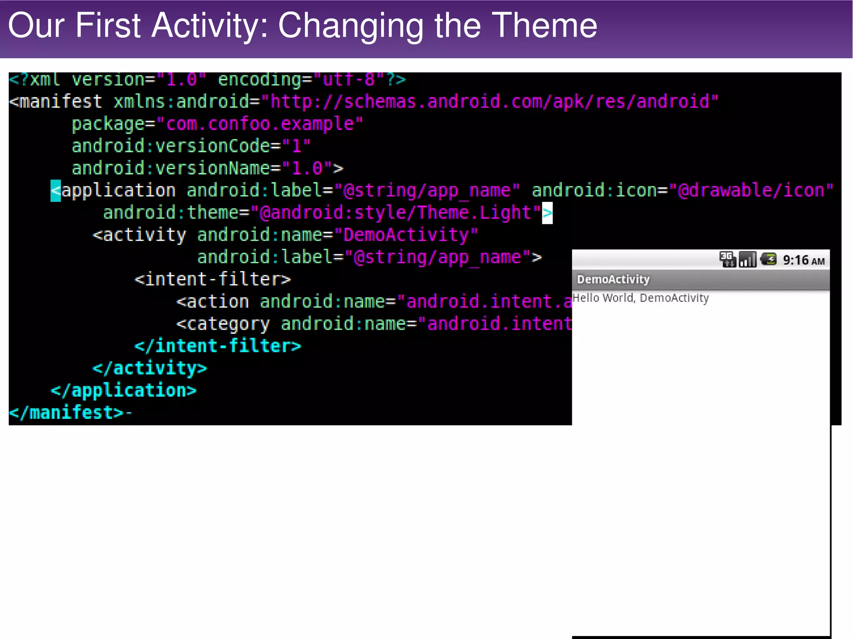Click the android:versionName="1.0" line

207,168
